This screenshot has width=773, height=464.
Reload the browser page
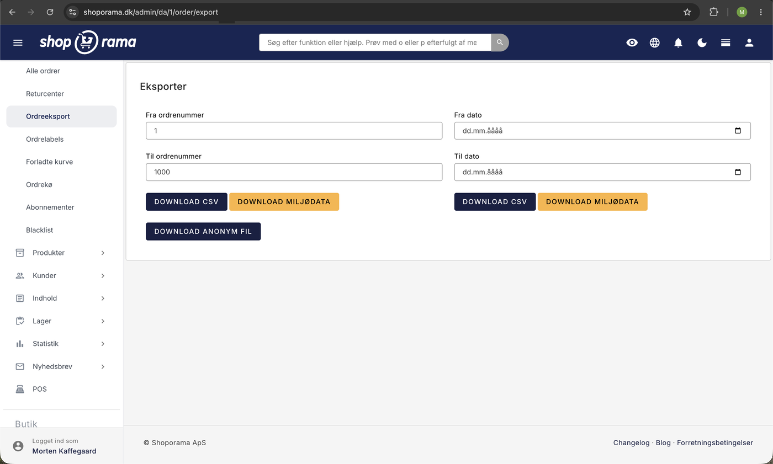click(50, 12)
